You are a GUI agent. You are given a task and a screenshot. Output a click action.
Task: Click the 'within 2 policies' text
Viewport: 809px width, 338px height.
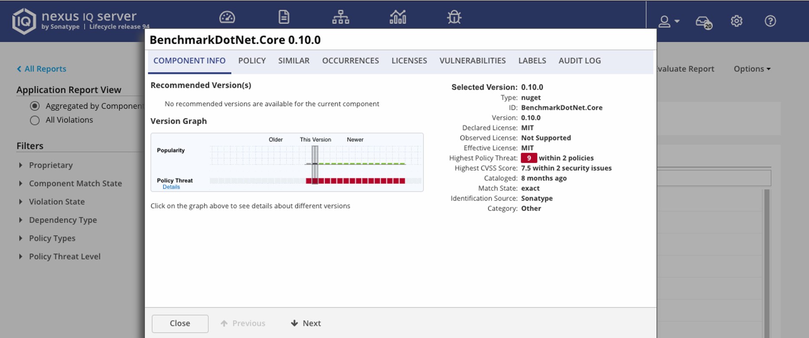tap(566, 158)
